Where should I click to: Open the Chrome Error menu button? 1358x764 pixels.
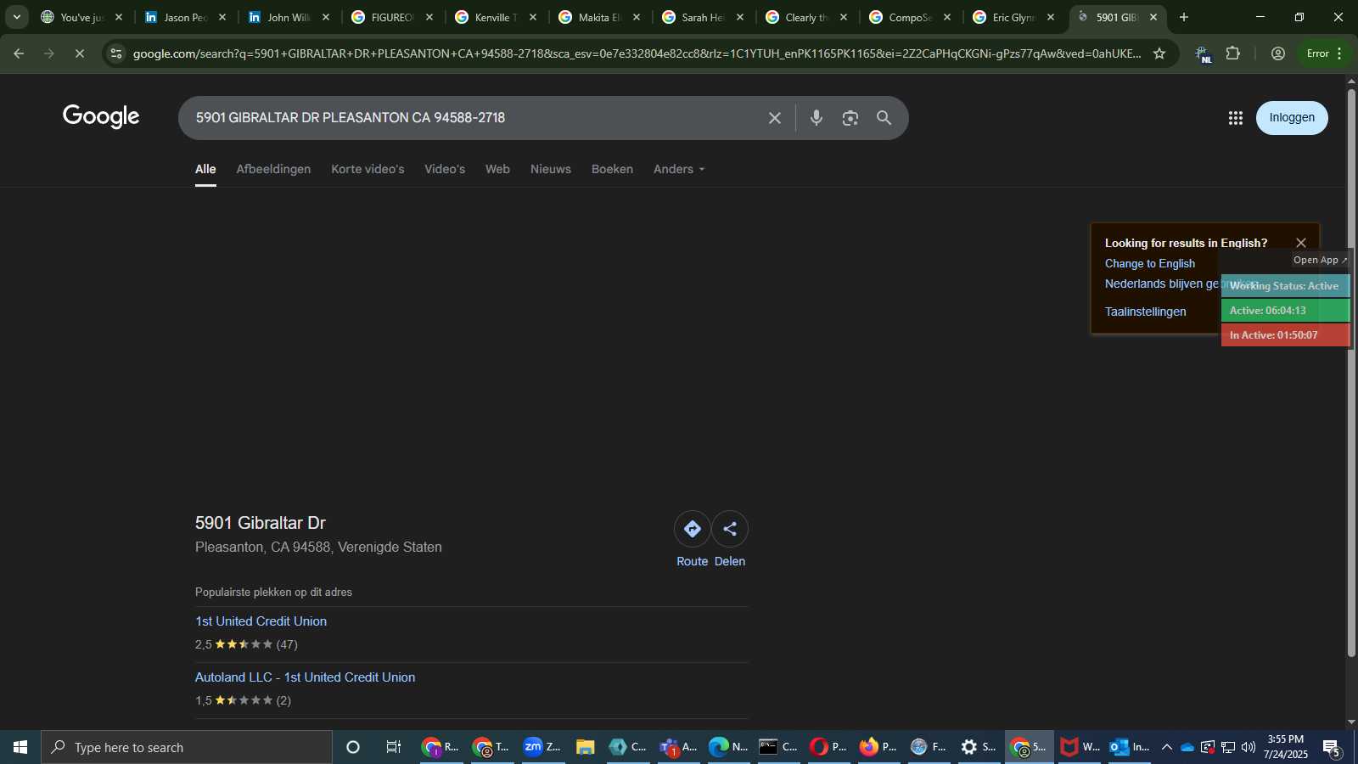tap(1325, 53)
